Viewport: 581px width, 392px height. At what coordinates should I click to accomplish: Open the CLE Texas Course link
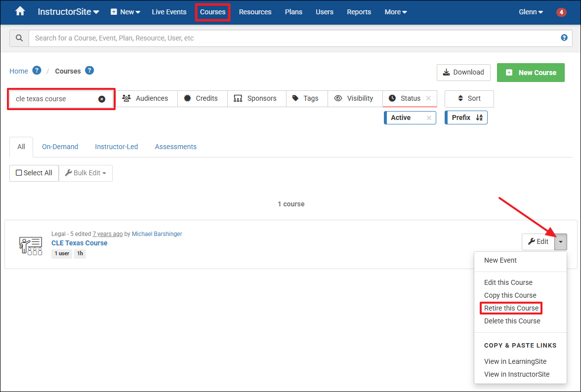pyautogui.click(x=79, y=243)
